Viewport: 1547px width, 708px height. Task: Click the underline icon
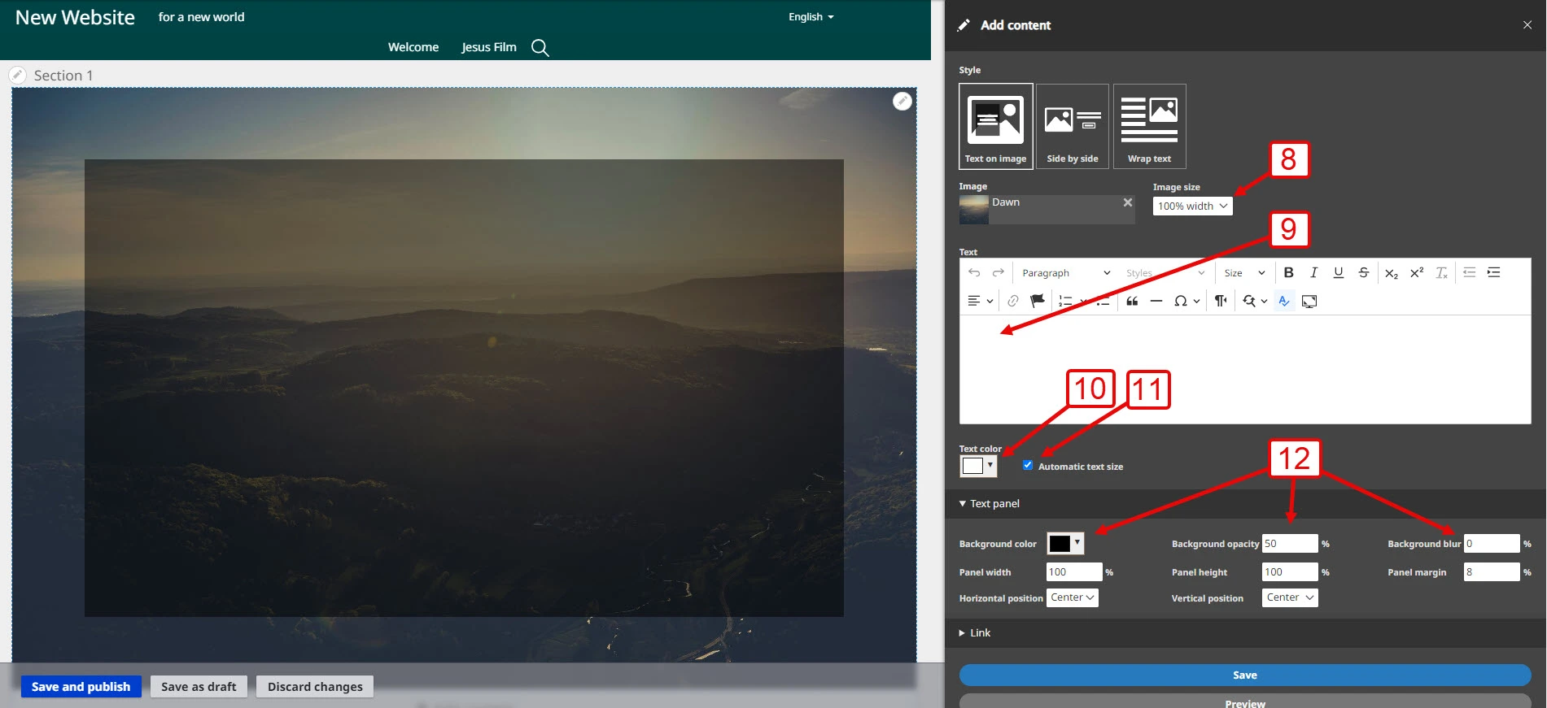1338,273
